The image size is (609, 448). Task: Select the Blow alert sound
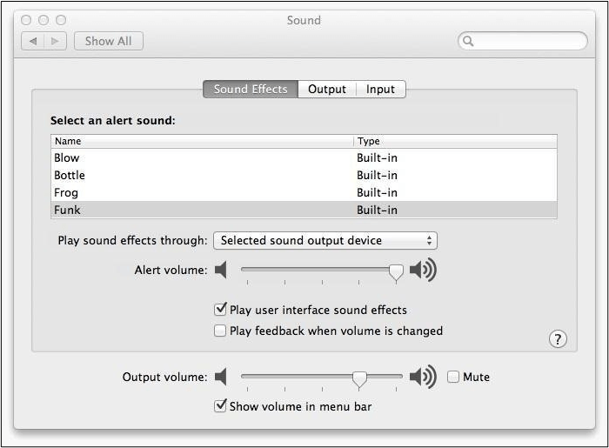point(304,158)
